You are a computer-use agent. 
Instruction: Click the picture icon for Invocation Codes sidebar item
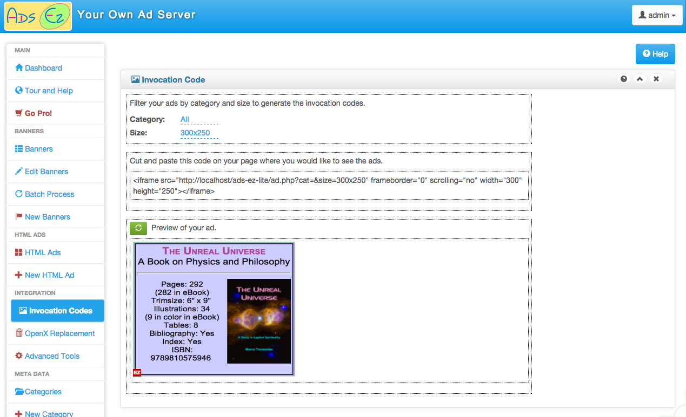coord(23,311)
